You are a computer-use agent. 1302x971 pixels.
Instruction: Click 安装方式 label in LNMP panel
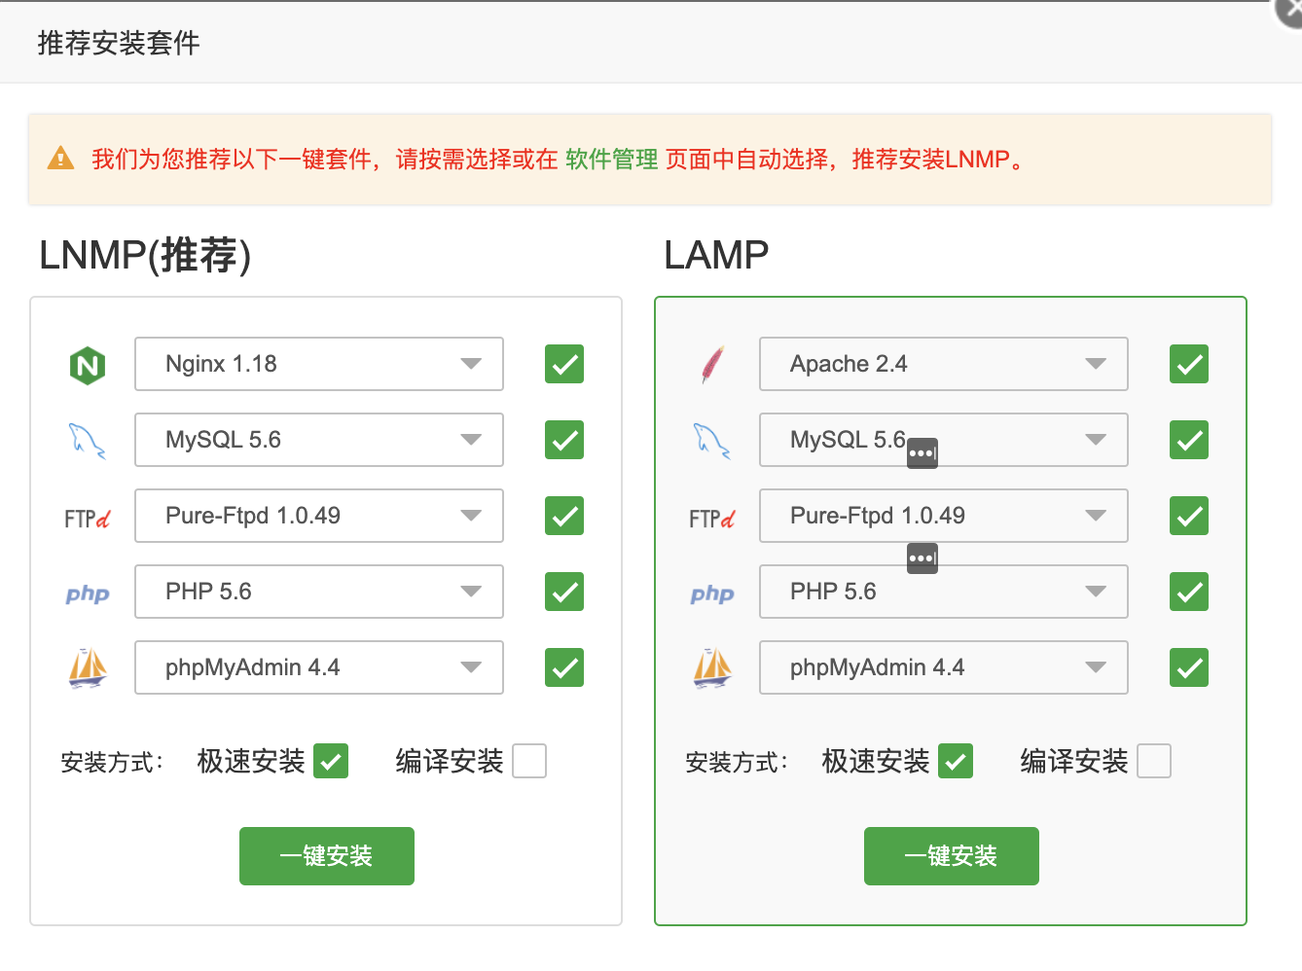(112, 762)
